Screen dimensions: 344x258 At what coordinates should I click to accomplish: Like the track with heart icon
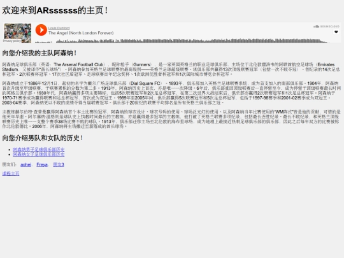point(336,32)
